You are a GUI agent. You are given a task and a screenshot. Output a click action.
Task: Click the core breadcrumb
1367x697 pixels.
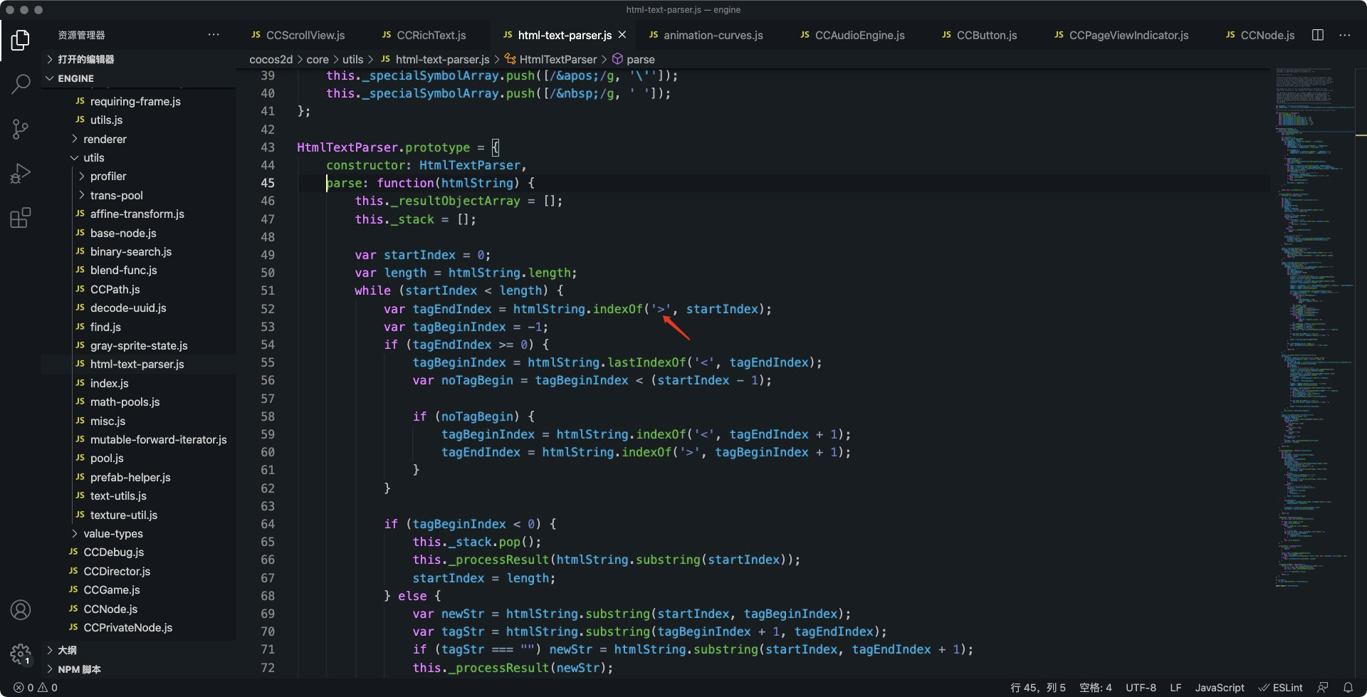pyautogui.click(x=318, y=59)
